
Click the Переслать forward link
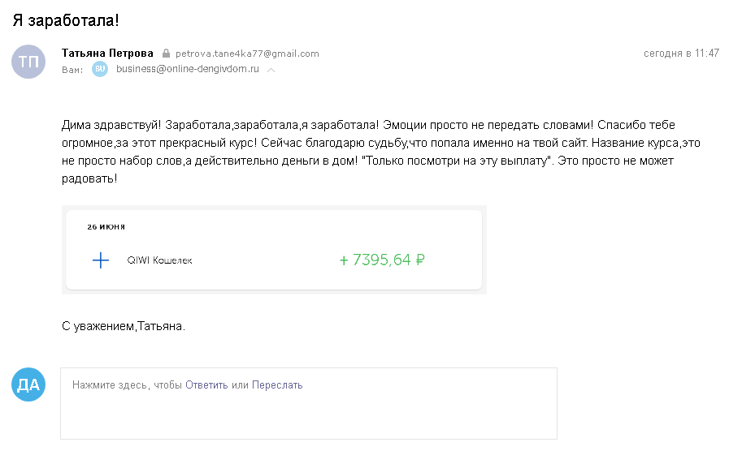pyautogui.click(x=277, y=385)
